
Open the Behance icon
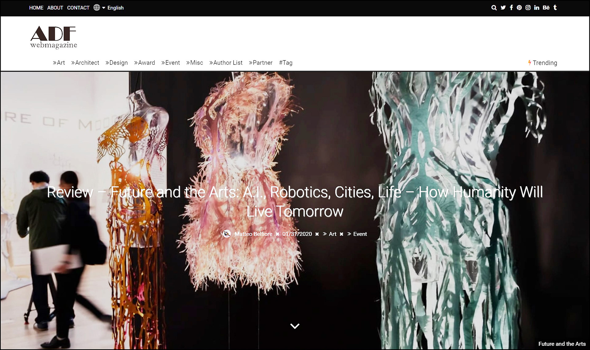point(546,8)
